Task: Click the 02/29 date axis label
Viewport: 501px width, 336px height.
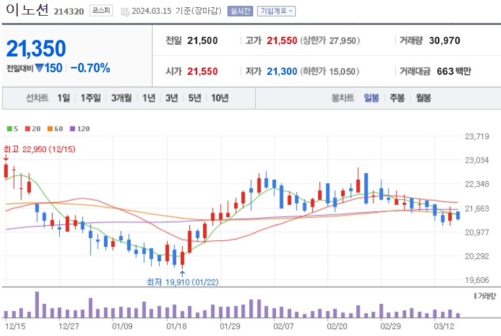Action: pyautogui.click(x=391, y=326)
